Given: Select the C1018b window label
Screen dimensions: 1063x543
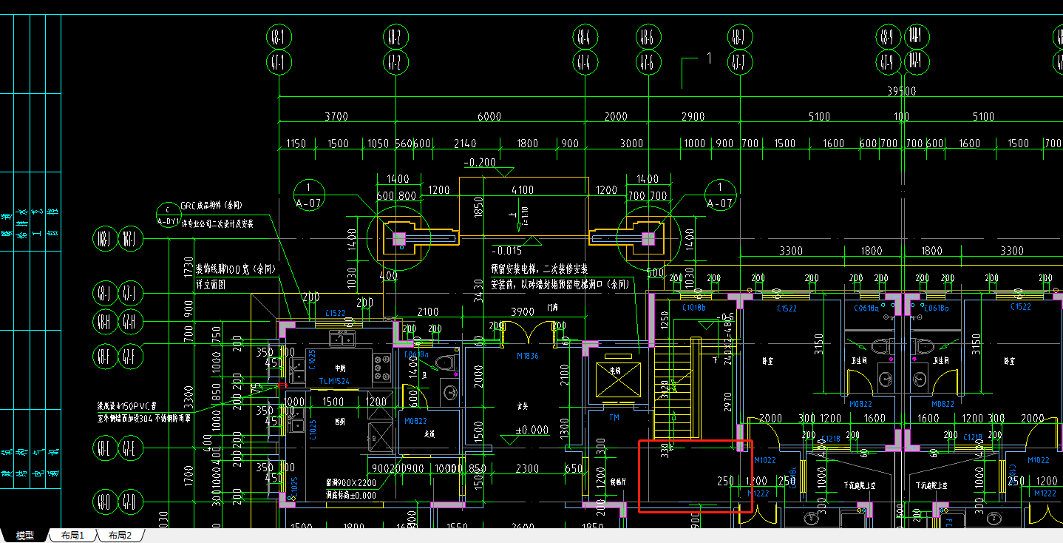Looking at the screenshot, I should pyautogui.click(x=694, y=307).
